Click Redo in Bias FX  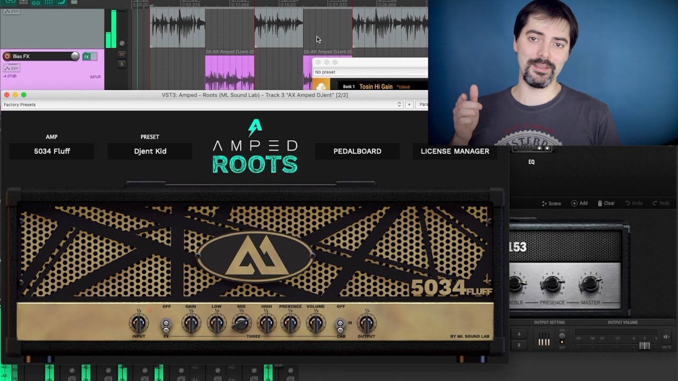point(661,203)
